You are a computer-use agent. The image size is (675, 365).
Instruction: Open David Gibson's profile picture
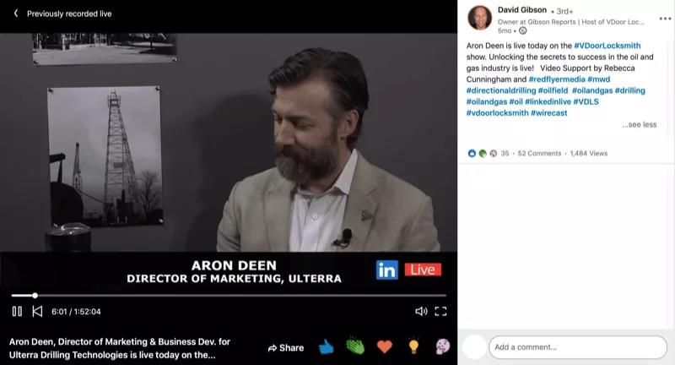pos(479,18)
